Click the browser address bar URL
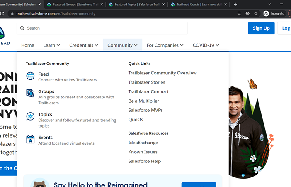 [56, 14]
